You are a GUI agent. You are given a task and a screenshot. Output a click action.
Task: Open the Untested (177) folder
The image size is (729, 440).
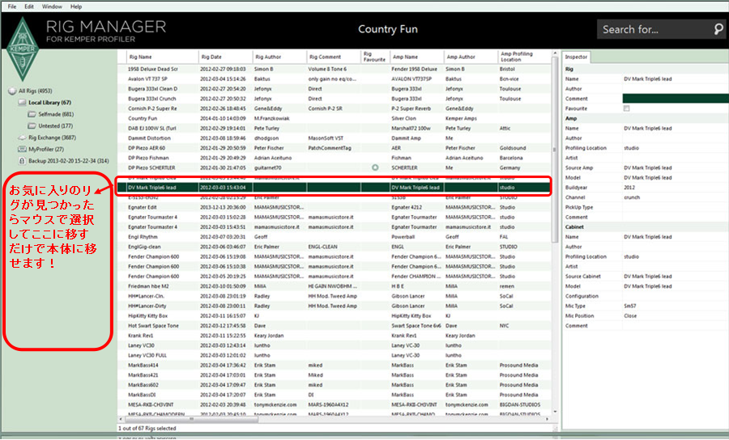55,126
